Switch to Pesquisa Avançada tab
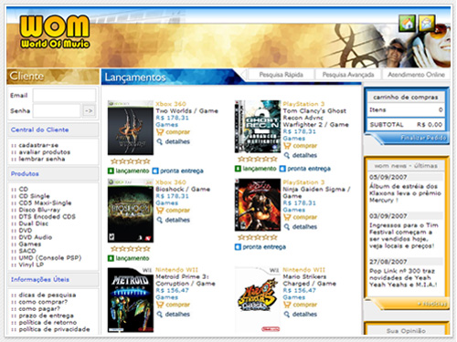457x342 pixels. [x=348, y=75]
